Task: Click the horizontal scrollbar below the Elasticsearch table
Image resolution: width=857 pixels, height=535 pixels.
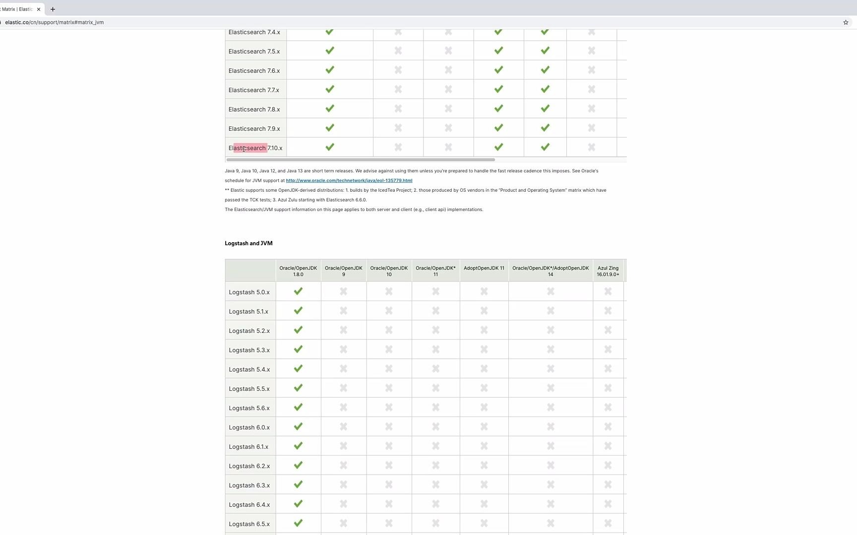Action: pos(360,160)
